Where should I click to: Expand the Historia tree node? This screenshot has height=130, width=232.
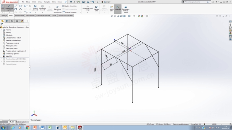click(x=1, y=30)
